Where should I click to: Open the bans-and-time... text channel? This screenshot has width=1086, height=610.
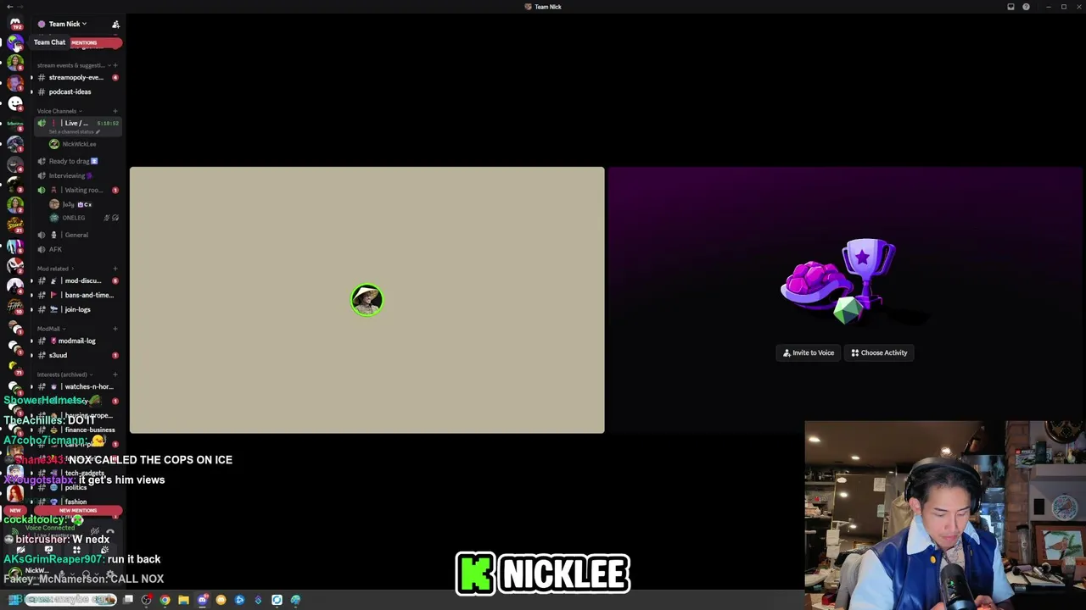tap(76, 296)
